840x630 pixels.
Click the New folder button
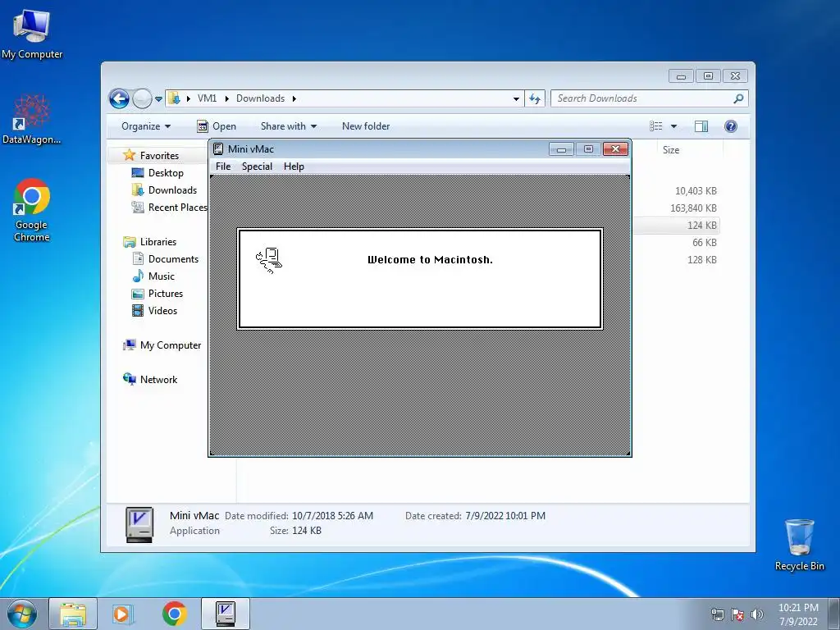[366, 126]
